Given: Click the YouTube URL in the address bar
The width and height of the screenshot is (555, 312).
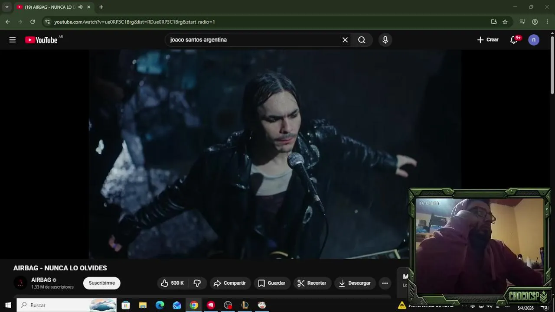Looking at the screenshot, I should pos(134,22).
